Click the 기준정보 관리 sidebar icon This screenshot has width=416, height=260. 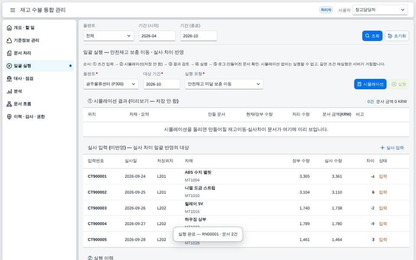(9, 40)
